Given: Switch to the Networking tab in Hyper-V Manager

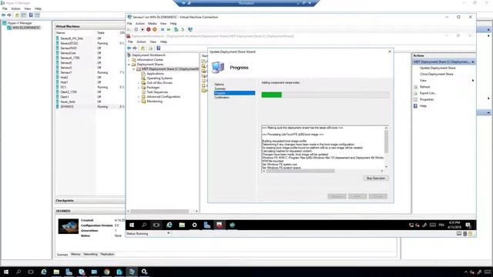Looking at the screenshot, I should pos(91,254).
